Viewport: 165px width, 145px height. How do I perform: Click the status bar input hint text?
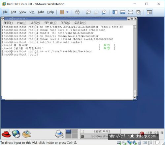[x=39, y=143]
